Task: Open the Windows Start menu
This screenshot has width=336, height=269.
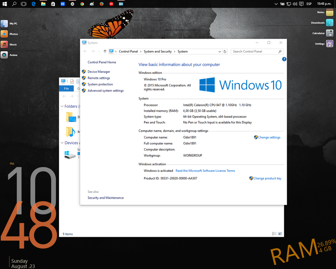Action: tap(5, 4)
